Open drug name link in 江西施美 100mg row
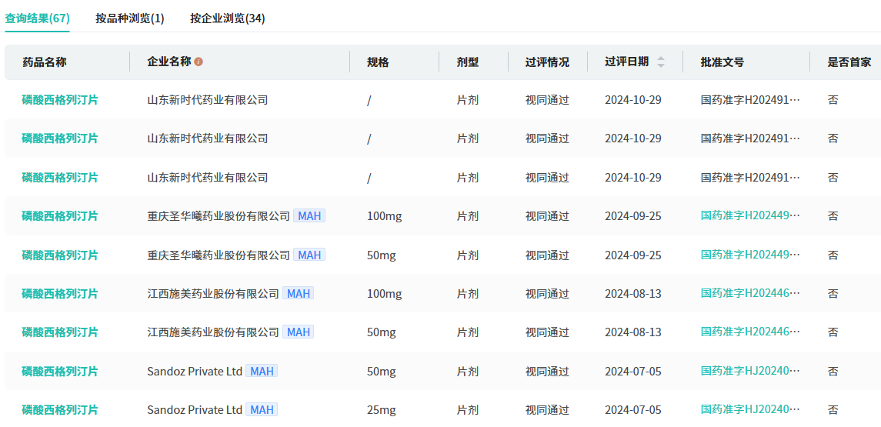The height and width of the screenshot is (427, 881). pos(60,293)
